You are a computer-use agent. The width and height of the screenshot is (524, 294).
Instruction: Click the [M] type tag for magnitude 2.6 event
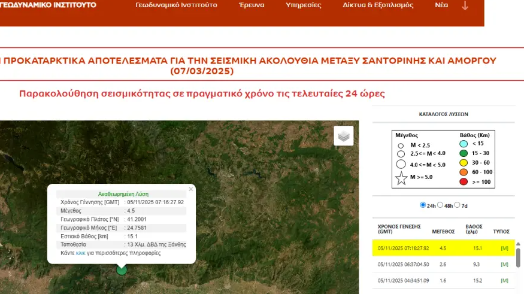(x=504, y=263)
